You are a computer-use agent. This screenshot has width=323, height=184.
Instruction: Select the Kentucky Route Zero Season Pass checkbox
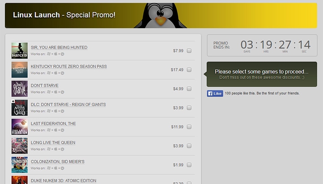189,70
